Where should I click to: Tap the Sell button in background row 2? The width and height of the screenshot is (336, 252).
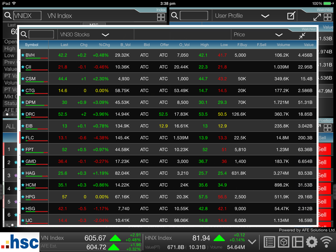[324, 162]
